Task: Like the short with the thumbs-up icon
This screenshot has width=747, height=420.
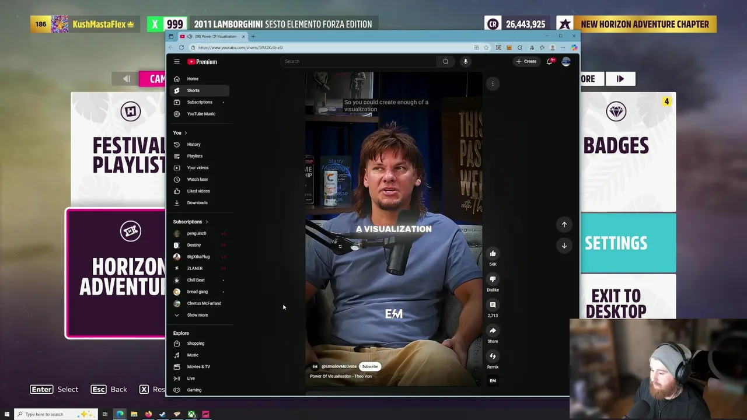Action: point(493,254)
